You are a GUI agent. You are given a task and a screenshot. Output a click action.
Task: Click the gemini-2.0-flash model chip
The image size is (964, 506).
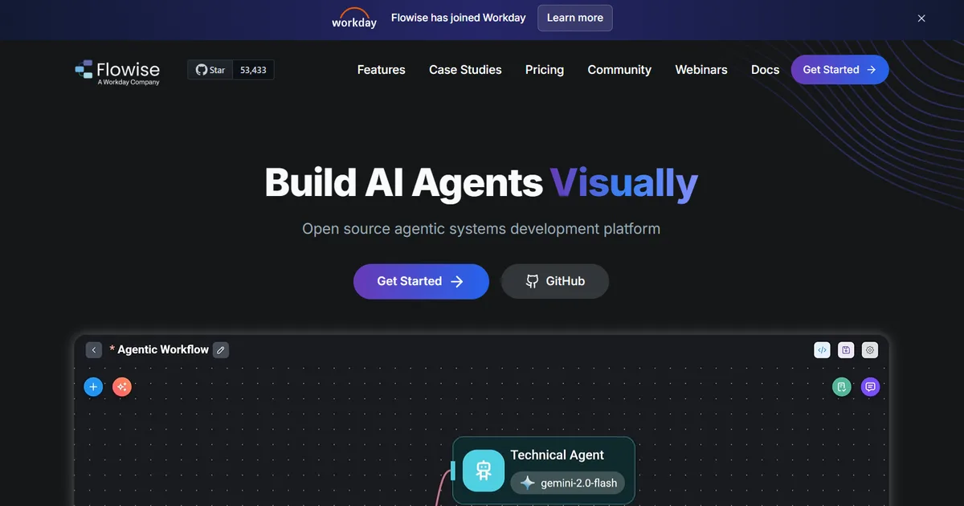point(567,483)
